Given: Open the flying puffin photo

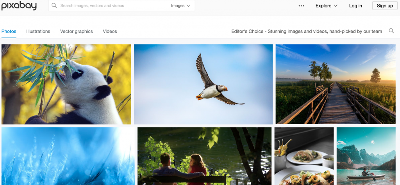Looking at the screenshot, I should [x=203, y=84].
